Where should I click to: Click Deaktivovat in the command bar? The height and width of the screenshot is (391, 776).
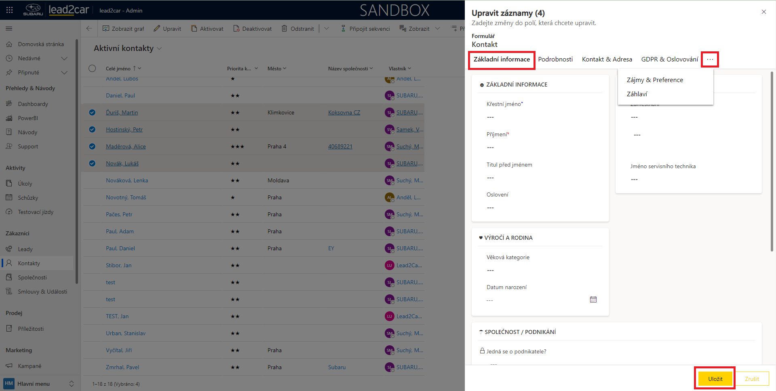[252, 29]
